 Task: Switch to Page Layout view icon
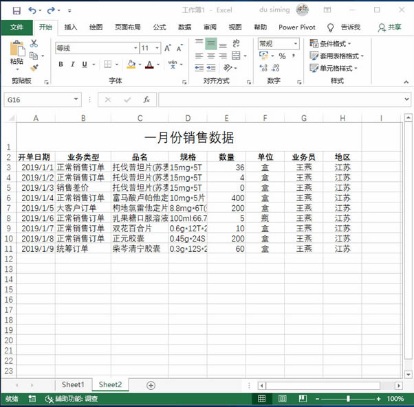[282, 399]
